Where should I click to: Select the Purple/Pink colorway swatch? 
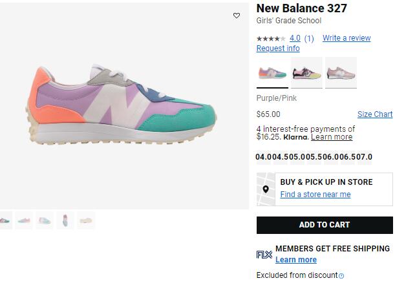pyautogui.click(x=272, y=72)
